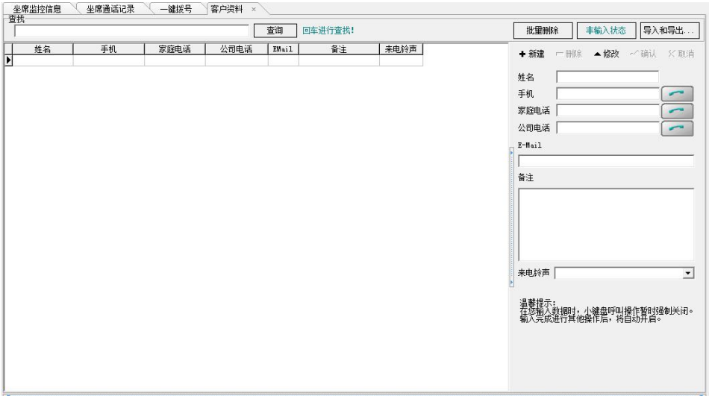The image size is (709, 396).
Task: Click the 姓名 input field in details panel
Action: [x=608, y=77]
